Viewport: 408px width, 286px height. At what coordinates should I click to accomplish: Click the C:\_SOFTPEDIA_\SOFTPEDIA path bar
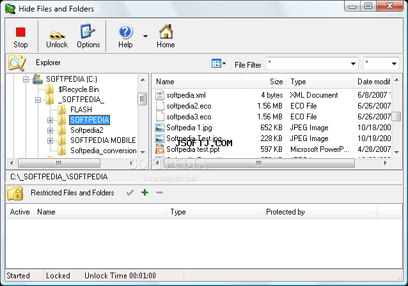pyautogui.click(x=204, y=177)
